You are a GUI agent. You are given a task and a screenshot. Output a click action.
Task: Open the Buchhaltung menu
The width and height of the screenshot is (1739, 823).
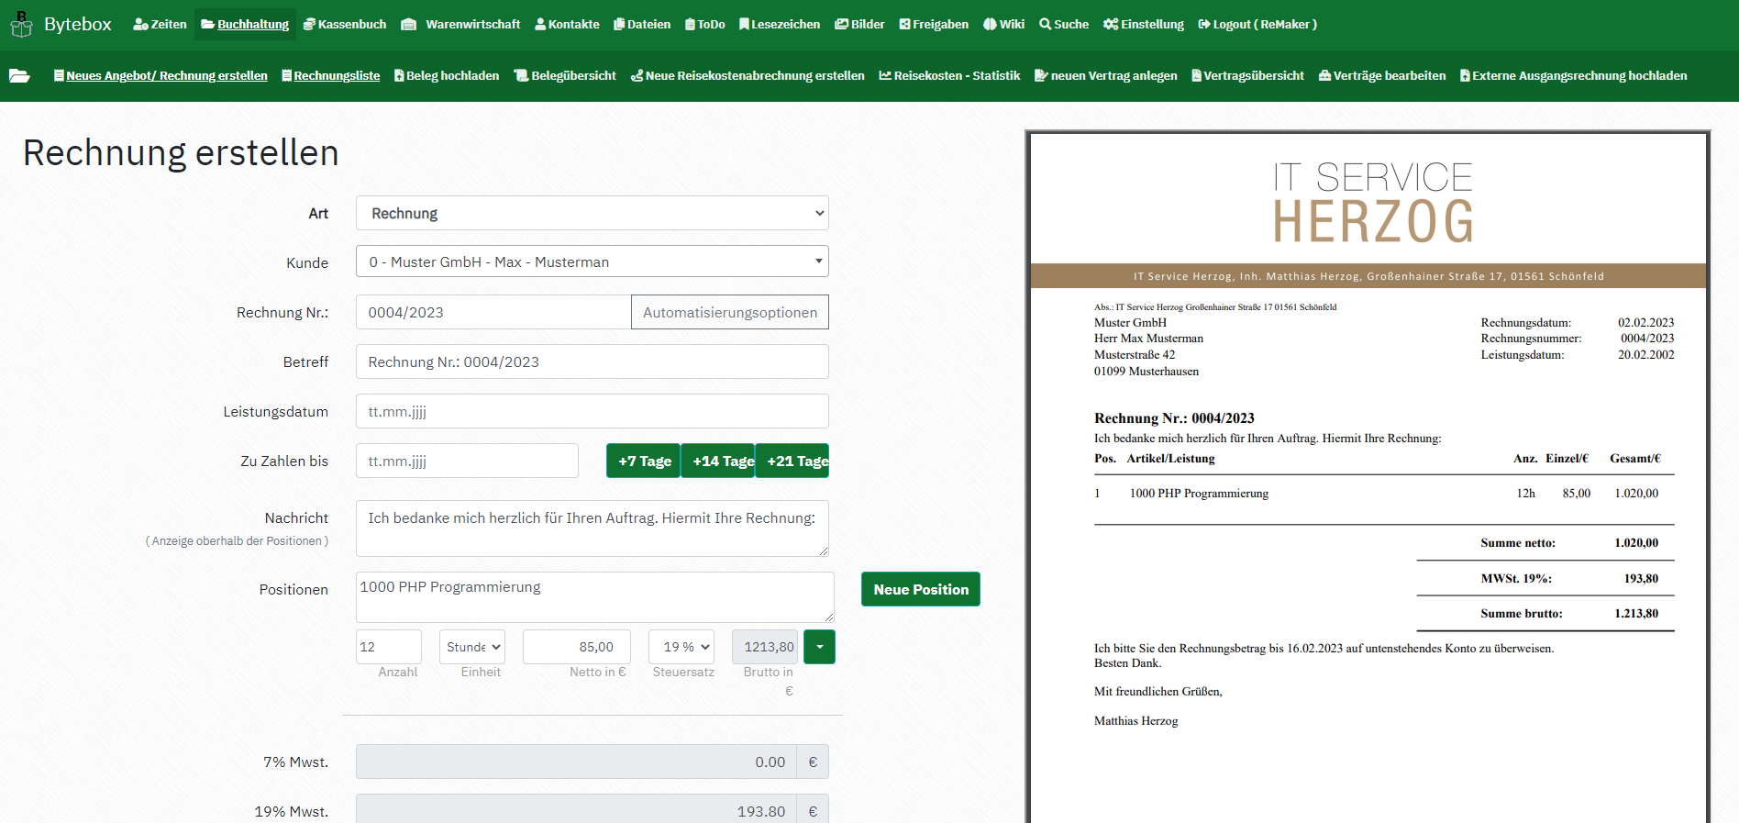point(245,25)
